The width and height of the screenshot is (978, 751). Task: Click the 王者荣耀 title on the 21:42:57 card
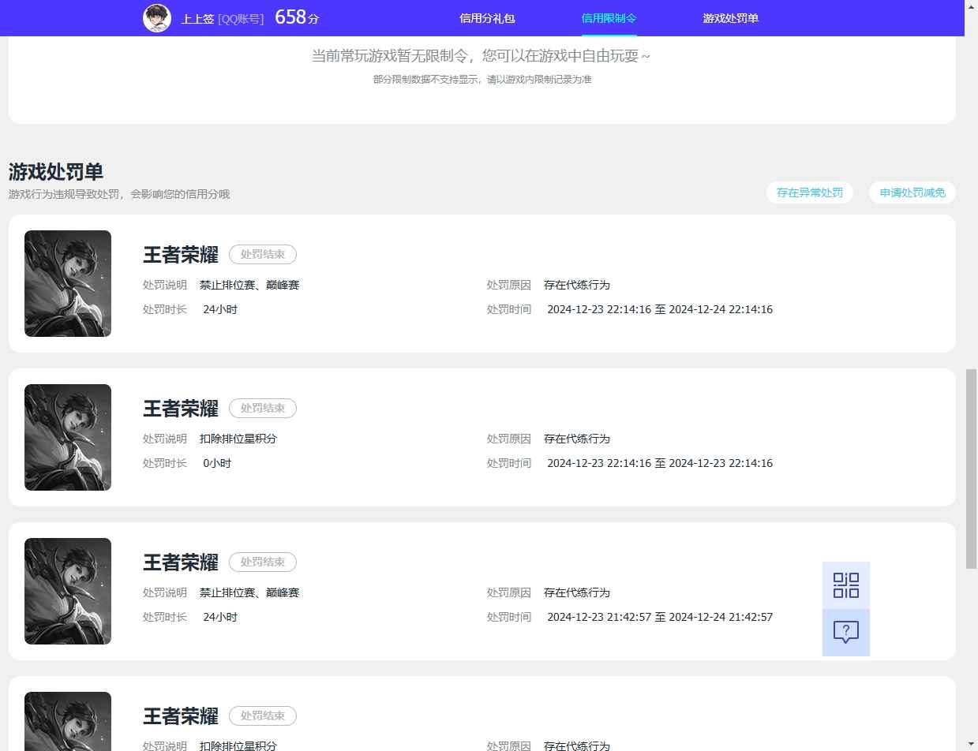coord(181,562)
